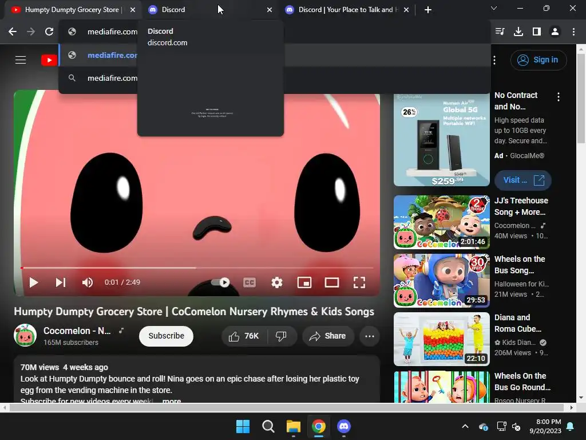Close the middle Discord tab

[270, 10]
